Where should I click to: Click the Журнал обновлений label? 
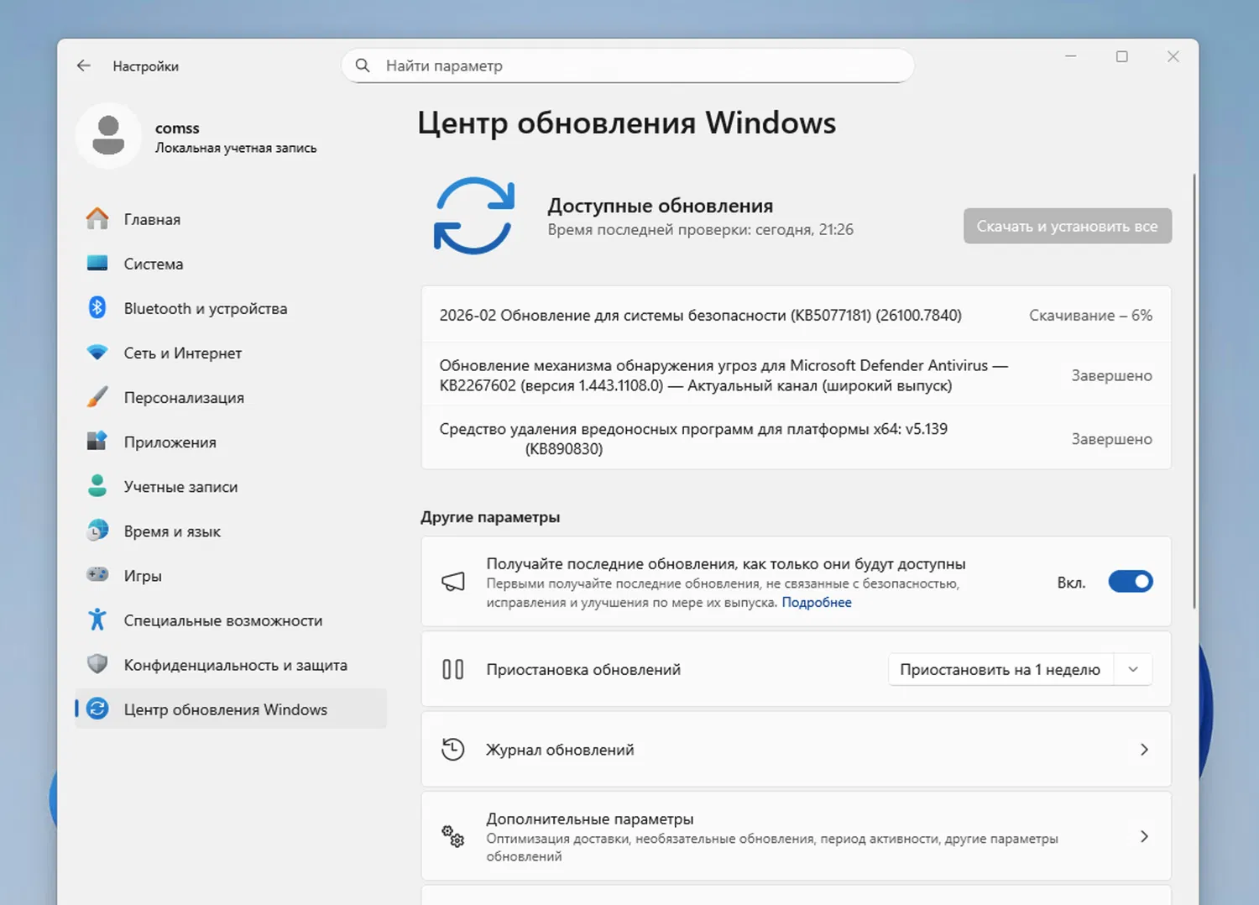pyautogui.click(x=560, y=750)
